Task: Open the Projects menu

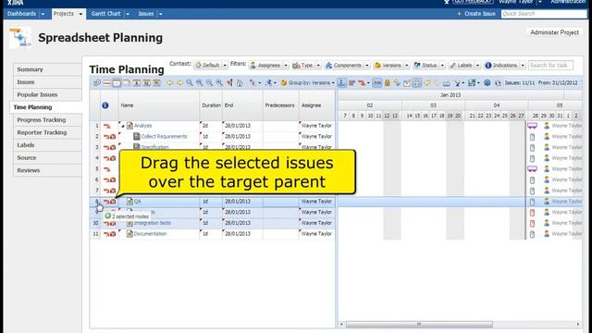Action: 68,14
